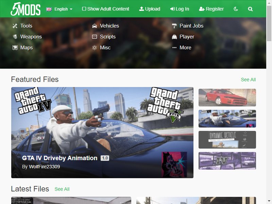
Task: Open the Upload link text
Action: point(152,9)
